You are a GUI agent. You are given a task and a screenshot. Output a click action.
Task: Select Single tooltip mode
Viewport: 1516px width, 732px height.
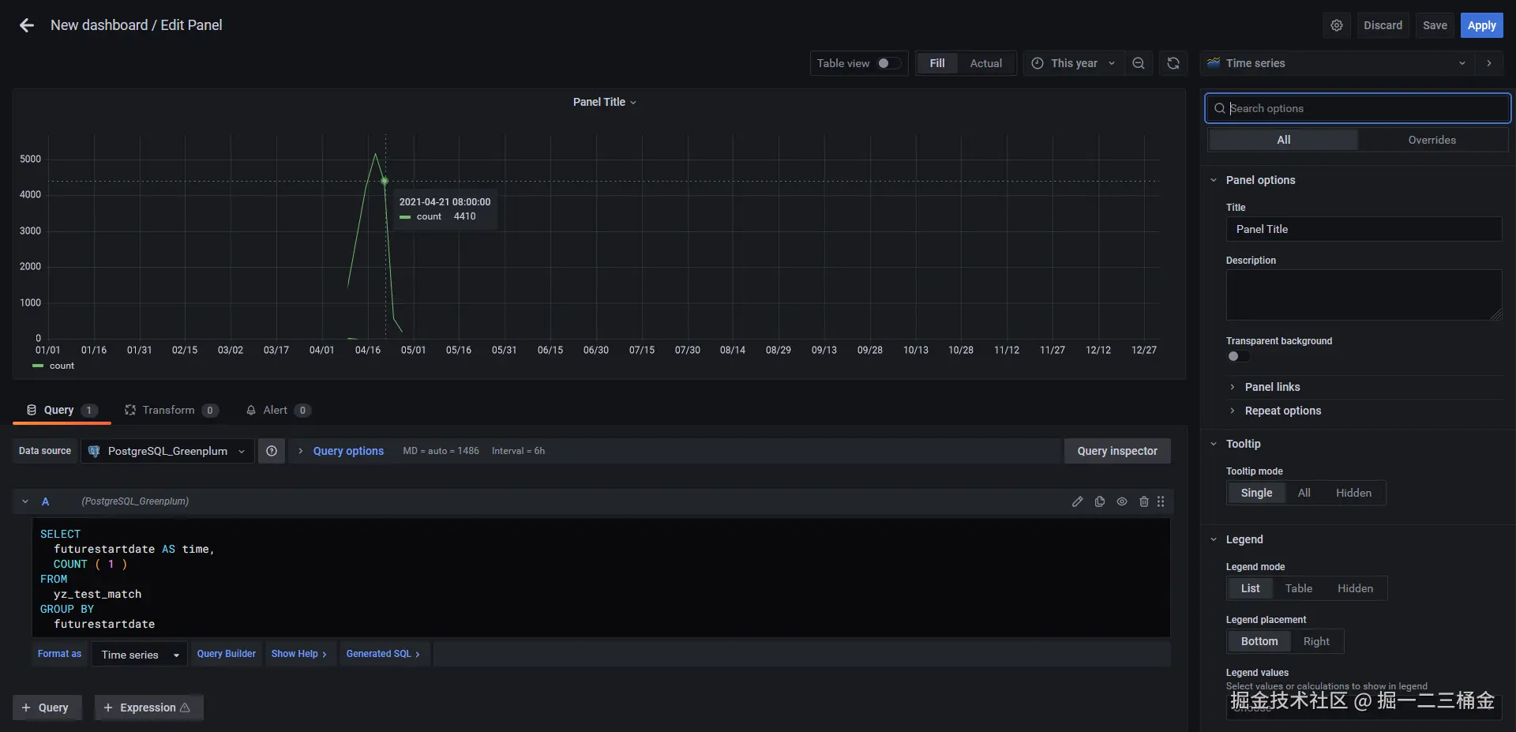coord(1256,493)
